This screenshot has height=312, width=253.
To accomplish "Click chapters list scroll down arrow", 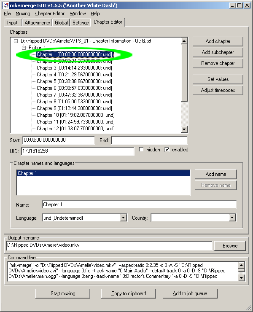I will coord(184,129).
